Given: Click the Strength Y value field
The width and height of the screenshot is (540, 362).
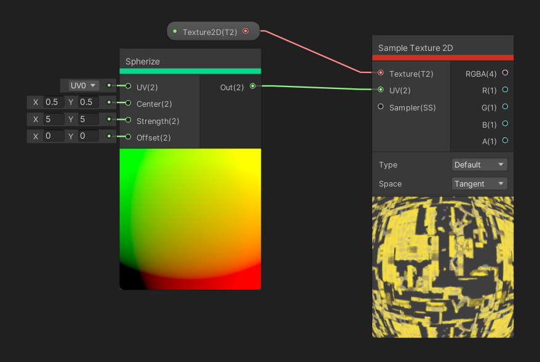Looking at the screenshot, I should pyautogui.click(x=89, y=119).
